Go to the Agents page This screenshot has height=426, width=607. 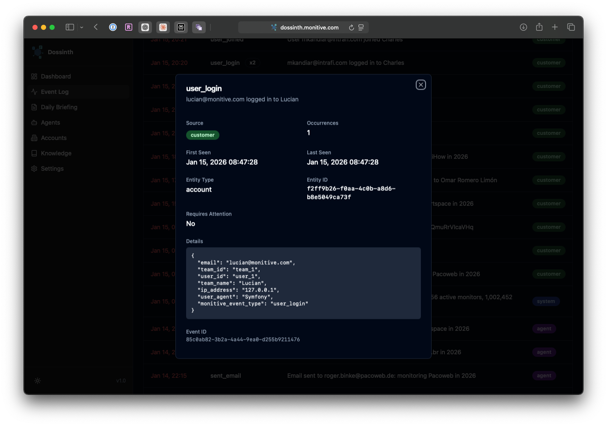(x=50, y=123)
